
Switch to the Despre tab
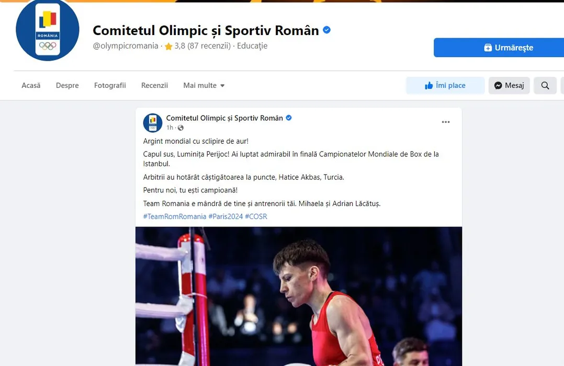pyautogui.click(x=67, y=86)
